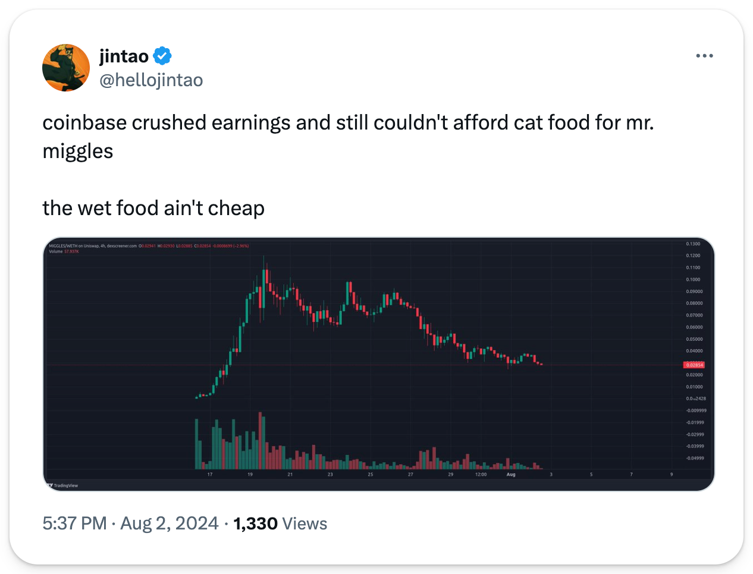This screenshot has height=574, width=753.
Task: Click the Aug 2, 2024 date
Action: [x=170, y=523]
